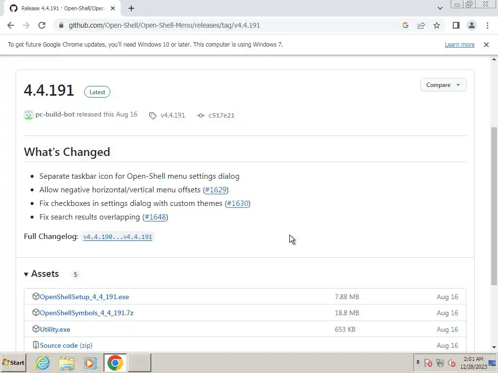The width and height of the screenshot is (498, 373).
Task: Open the Chrome profile avatar
Action: [472, 25]
